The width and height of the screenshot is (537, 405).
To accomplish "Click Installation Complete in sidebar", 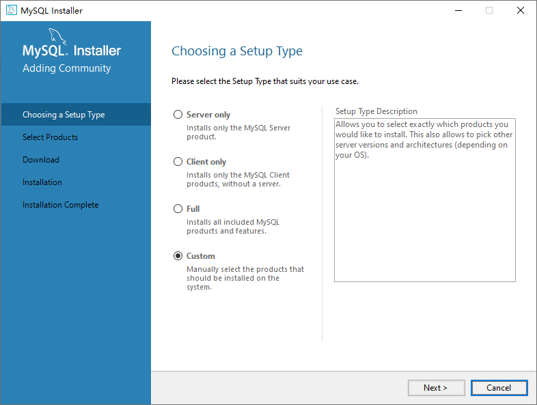I will click(x=60, y=205).
